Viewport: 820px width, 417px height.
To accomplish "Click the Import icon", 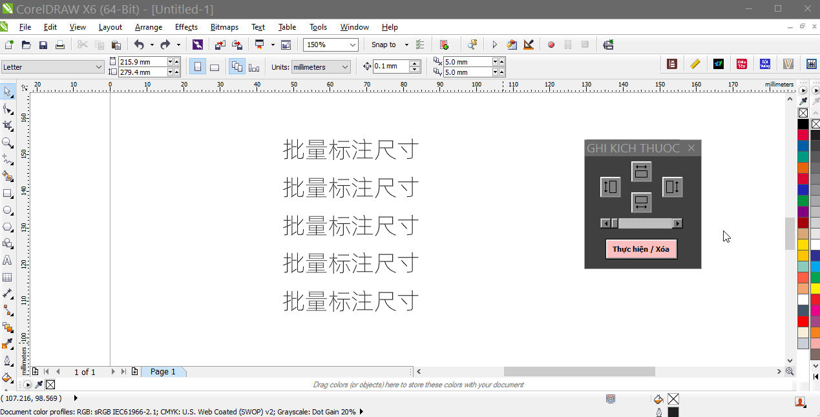I will tap(220, 45).
